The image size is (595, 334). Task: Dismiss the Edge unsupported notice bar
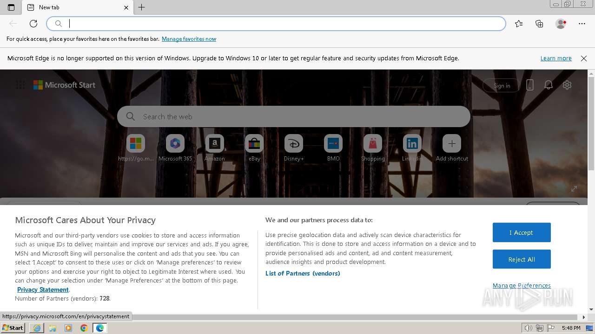pyautogui.click(x=584, y=58)
